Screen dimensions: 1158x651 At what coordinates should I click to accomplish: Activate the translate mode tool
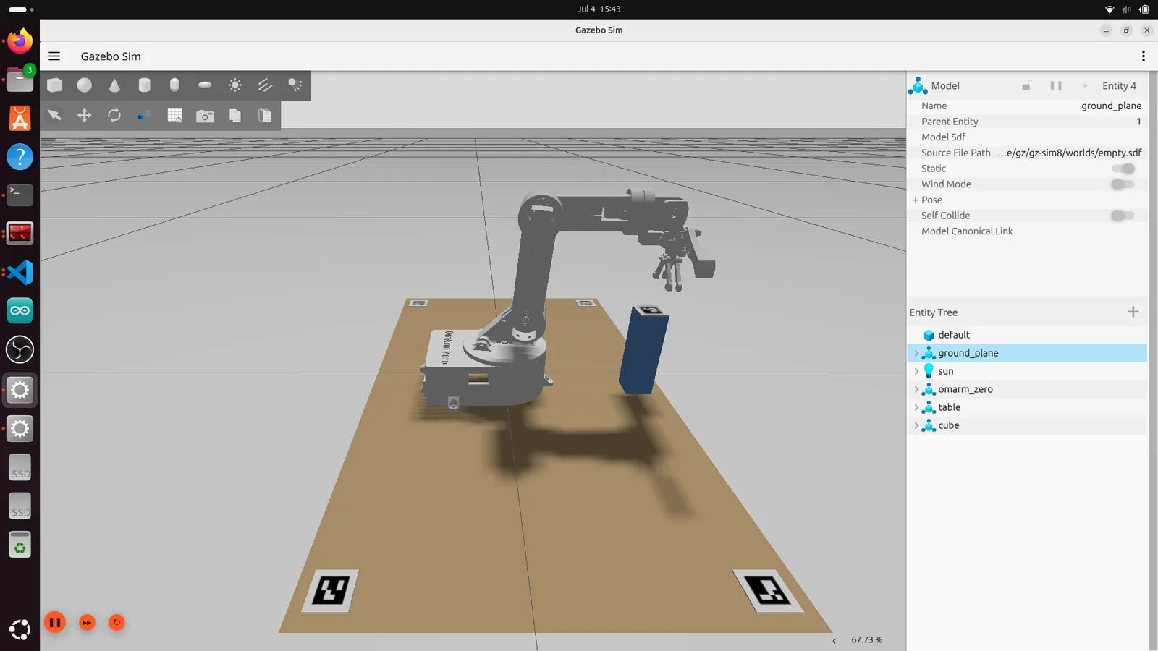click(85, 116)
